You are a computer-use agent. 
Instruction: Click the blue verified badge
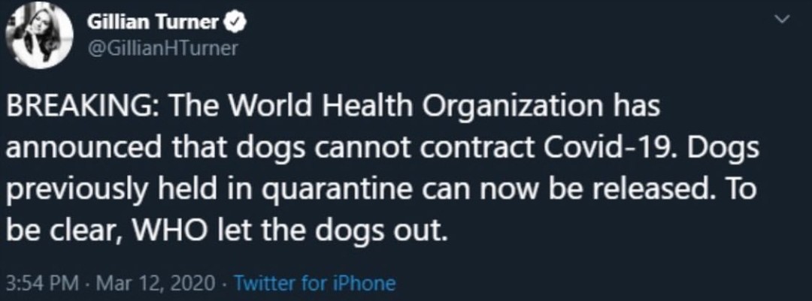click(x=234, y=23)
